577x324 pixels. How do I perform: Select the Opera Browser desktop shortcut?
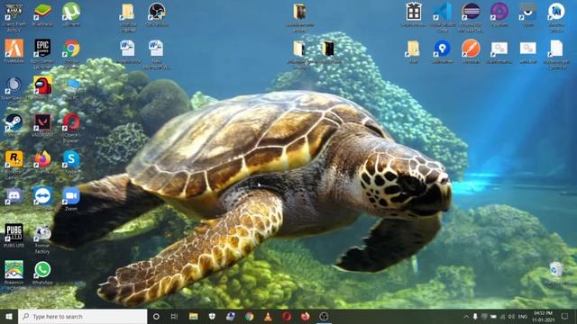71,127
